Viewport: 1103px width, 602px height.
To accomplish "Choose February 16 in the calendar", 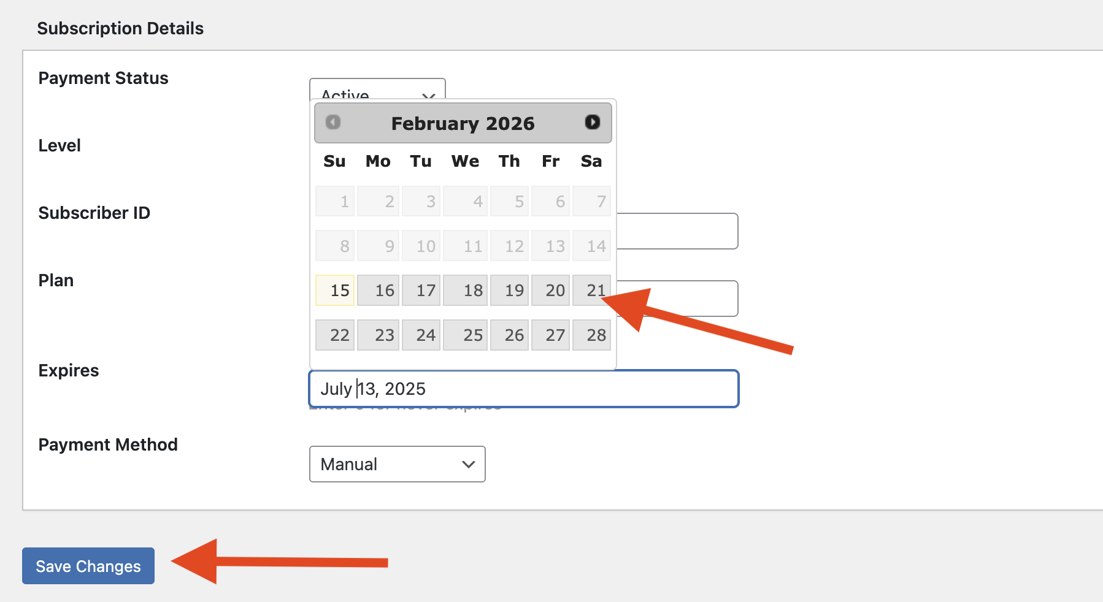I will [x=378, y=290].
